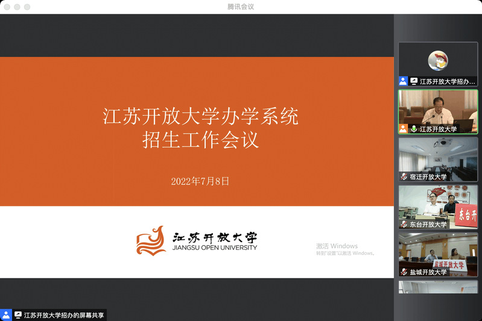The height and width of the screenshot is (321, 482).
Task: Click the green full-screen window button
Action: [27, 7]
